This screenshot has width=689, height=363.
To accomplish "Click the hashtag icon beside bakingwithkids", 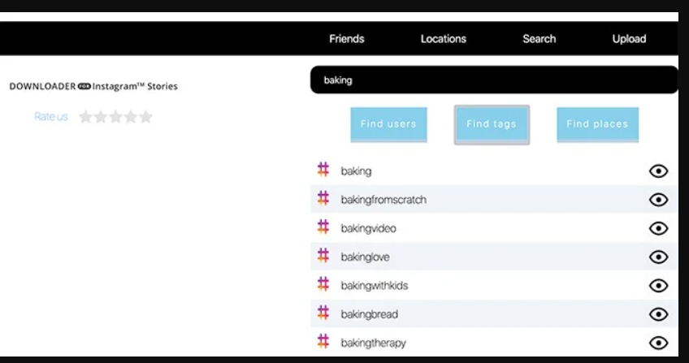I will pyautogui.click(x=323, y=285).
